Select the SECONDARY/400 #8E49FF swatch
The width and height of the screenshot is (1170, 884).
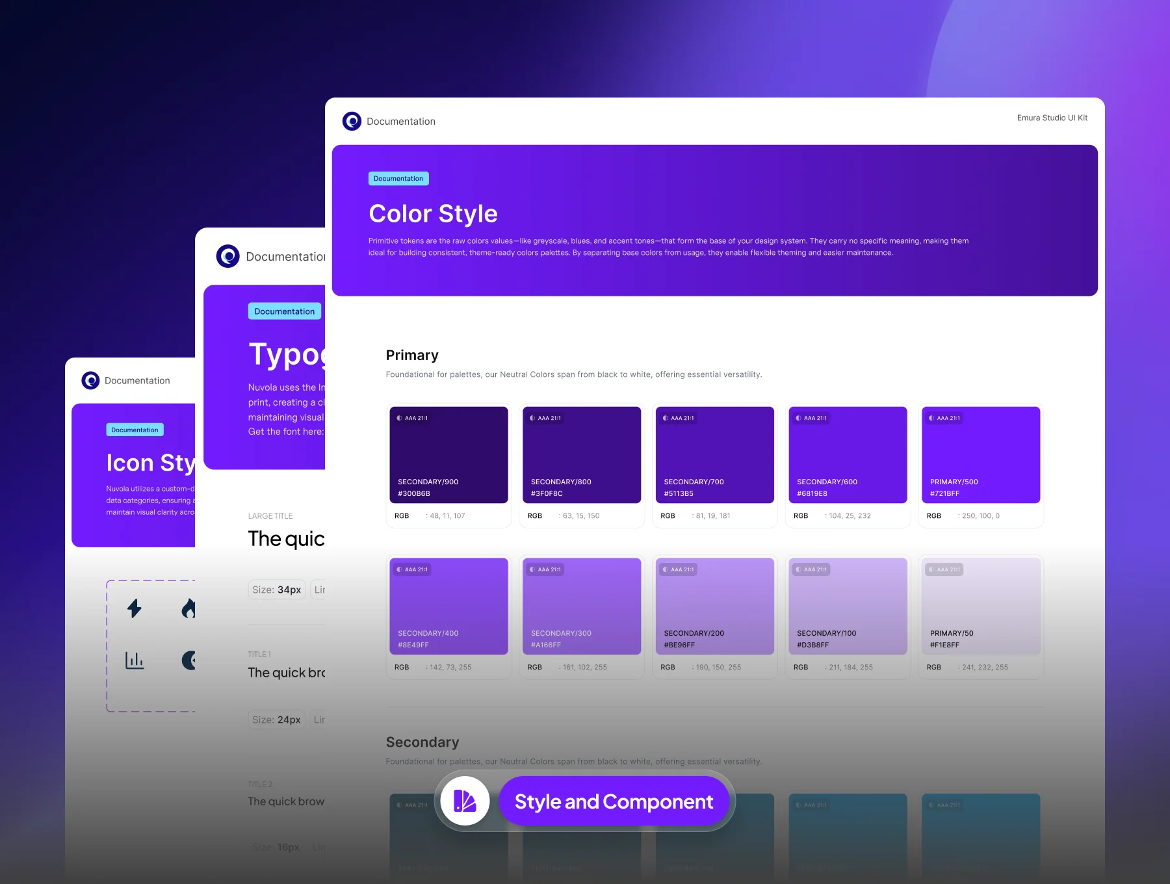(x=448, y=606)
